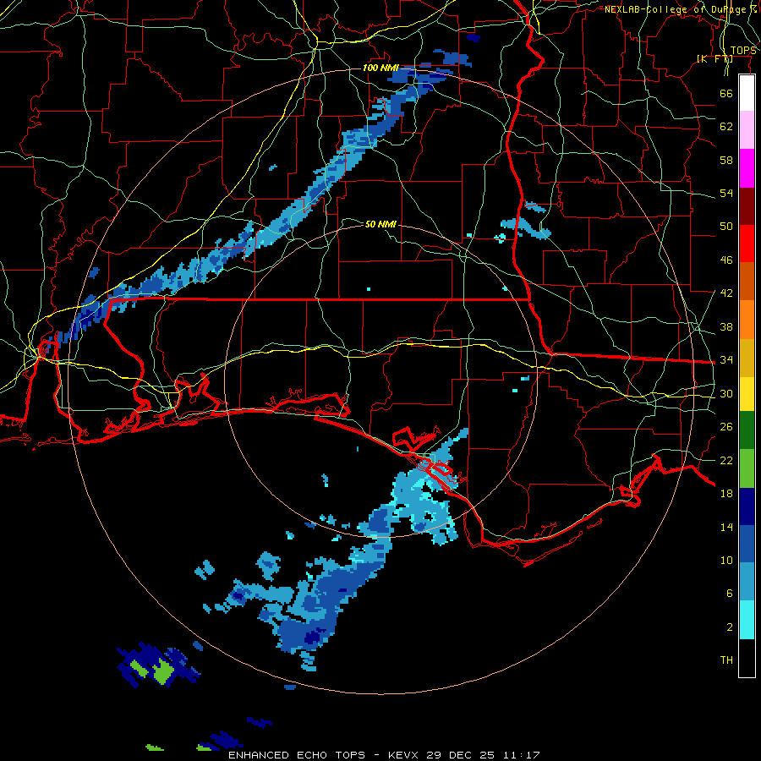Click the 'ENHANCED ECHO TOPS' caption text

pos(297,755)
